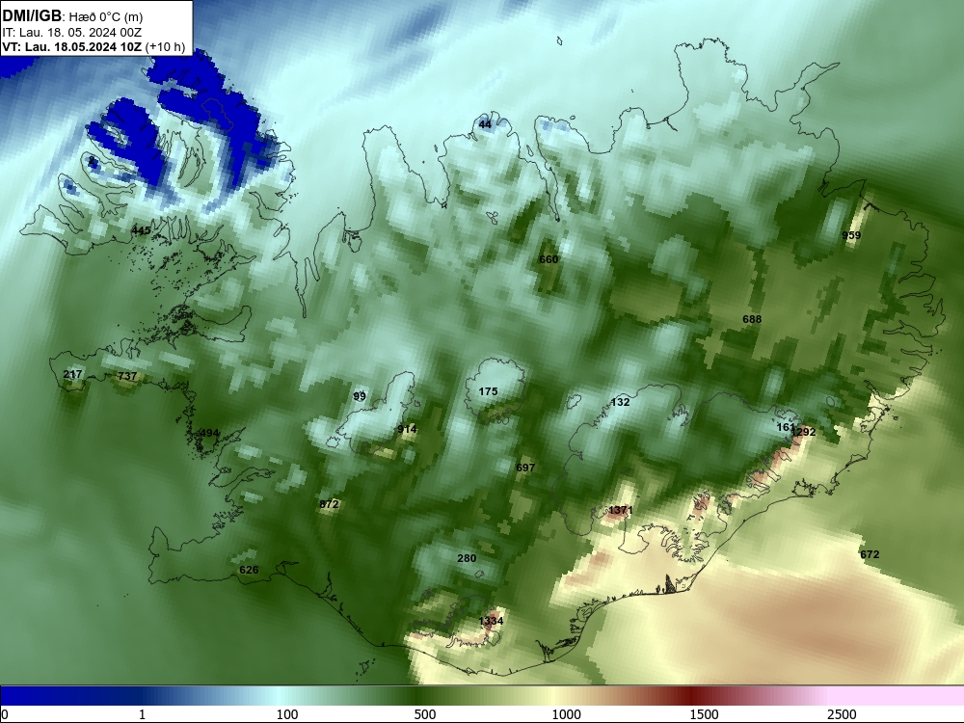Viewport: 964px width, 723px height.
Task: Click the IT: Lau. 18. 05. 2024 00Z line
Action: [x=72, y=33]
